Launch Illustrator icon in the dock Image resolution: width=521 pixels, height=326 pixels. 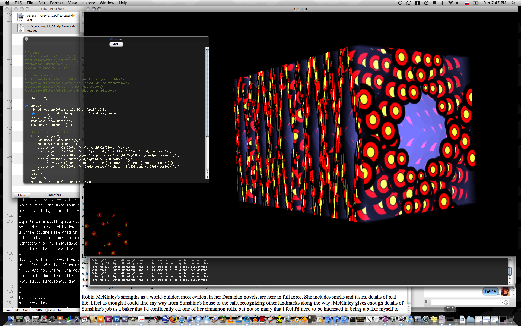(x=100, y=319)
